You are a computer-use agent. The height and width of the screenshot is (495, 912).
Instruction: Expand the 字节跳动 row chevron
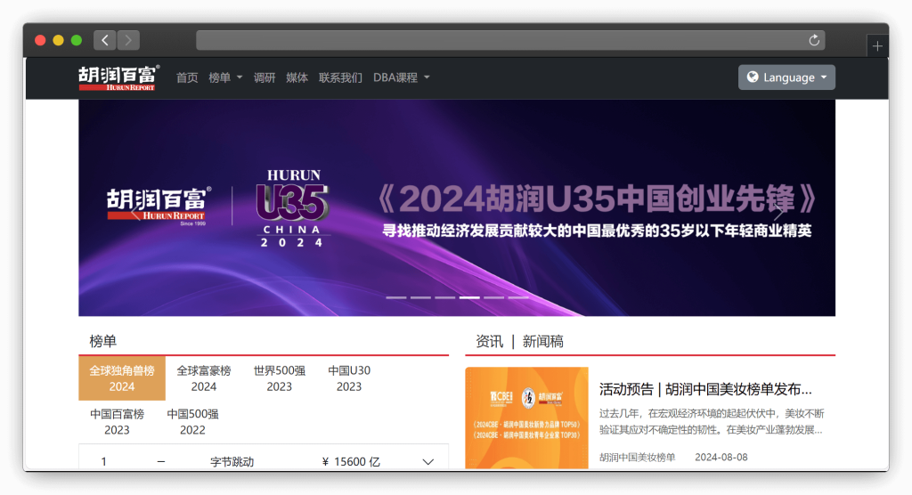[x=428, y=462]
